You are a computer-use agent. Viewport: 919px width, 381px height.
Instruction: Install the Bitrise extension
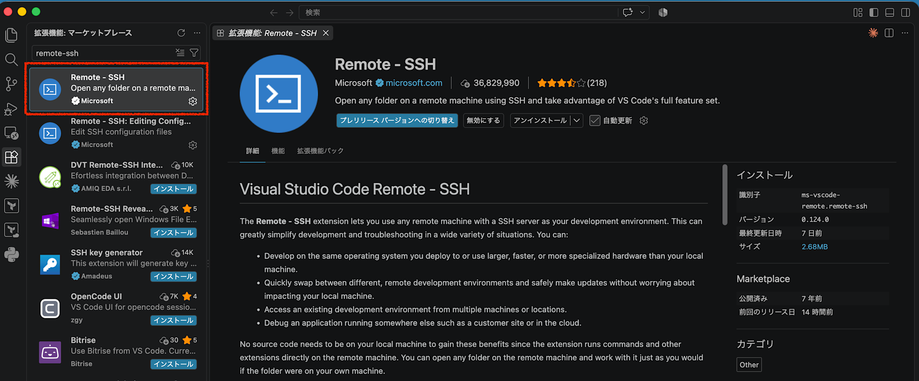point(174,364)
